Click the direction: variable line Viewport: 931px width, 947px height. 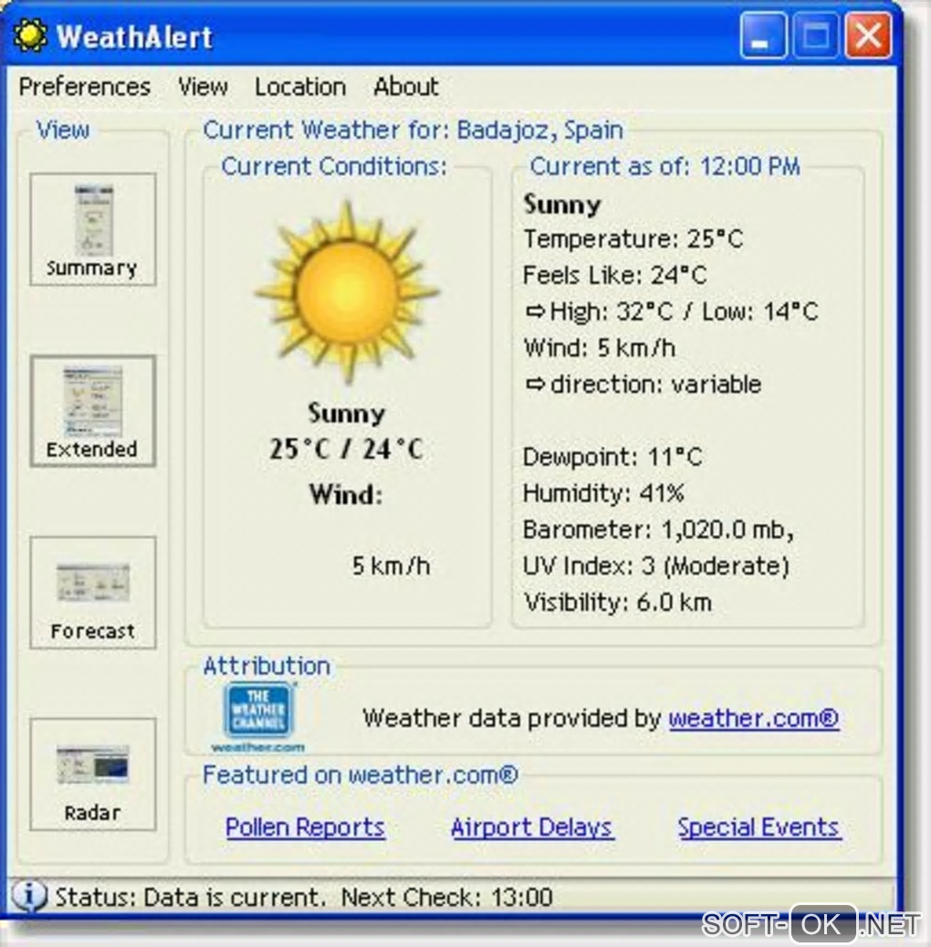643,384
